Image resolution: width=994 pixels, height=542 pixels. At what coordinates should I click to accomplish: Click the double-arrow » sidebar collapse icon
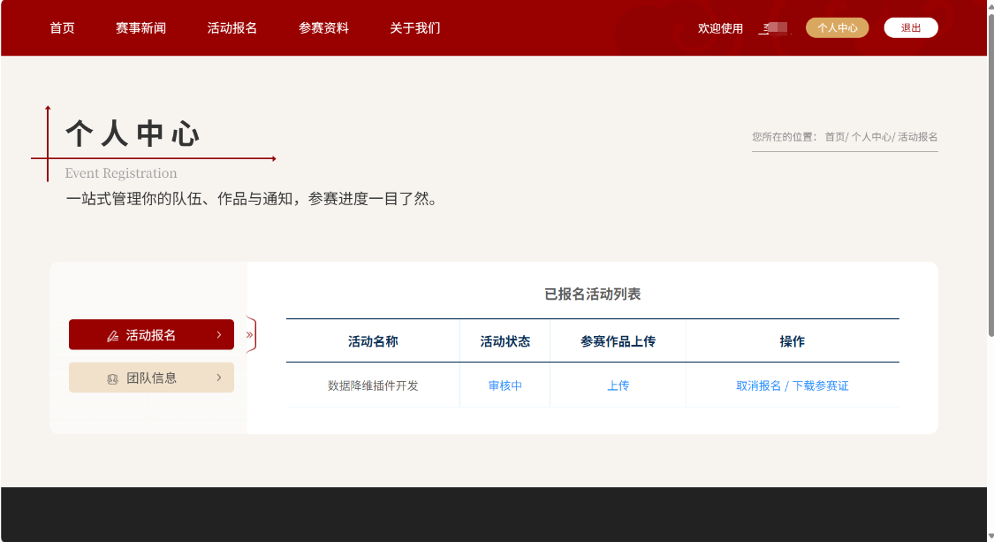pos(250,335)
